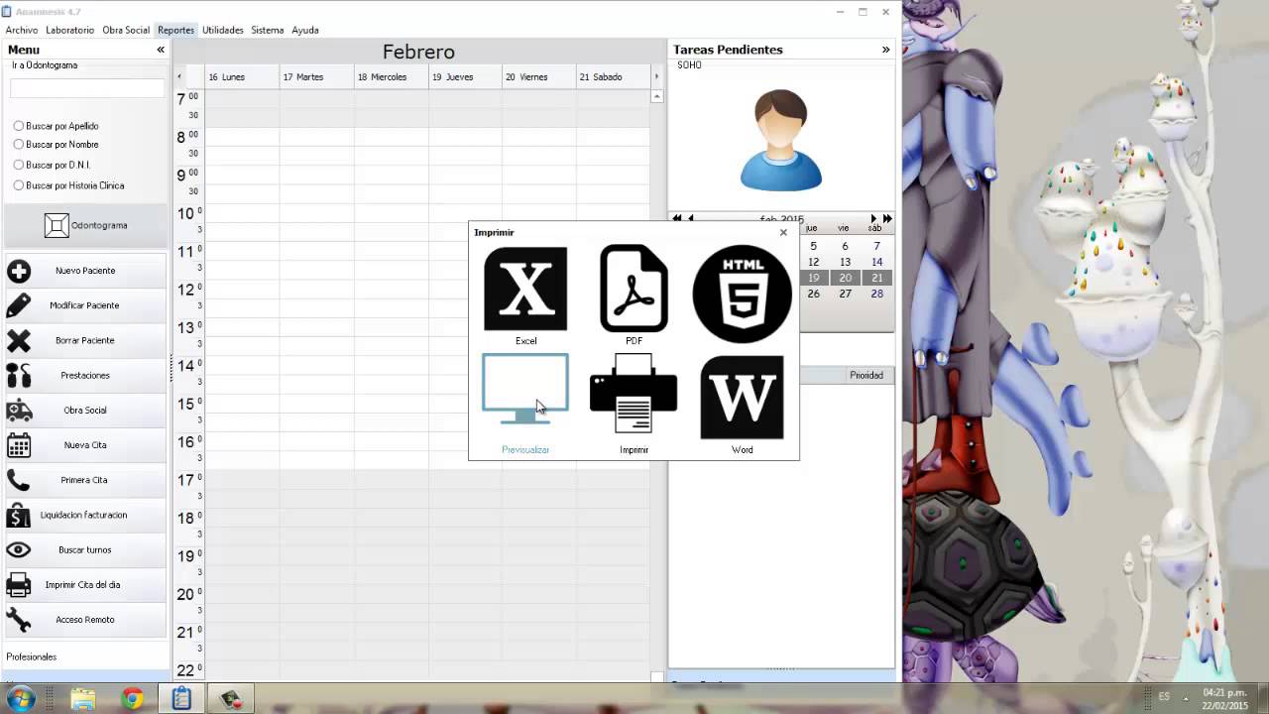
Task: Open Buscar turnos
Action: pyautogui.click(x=85, y=549)
